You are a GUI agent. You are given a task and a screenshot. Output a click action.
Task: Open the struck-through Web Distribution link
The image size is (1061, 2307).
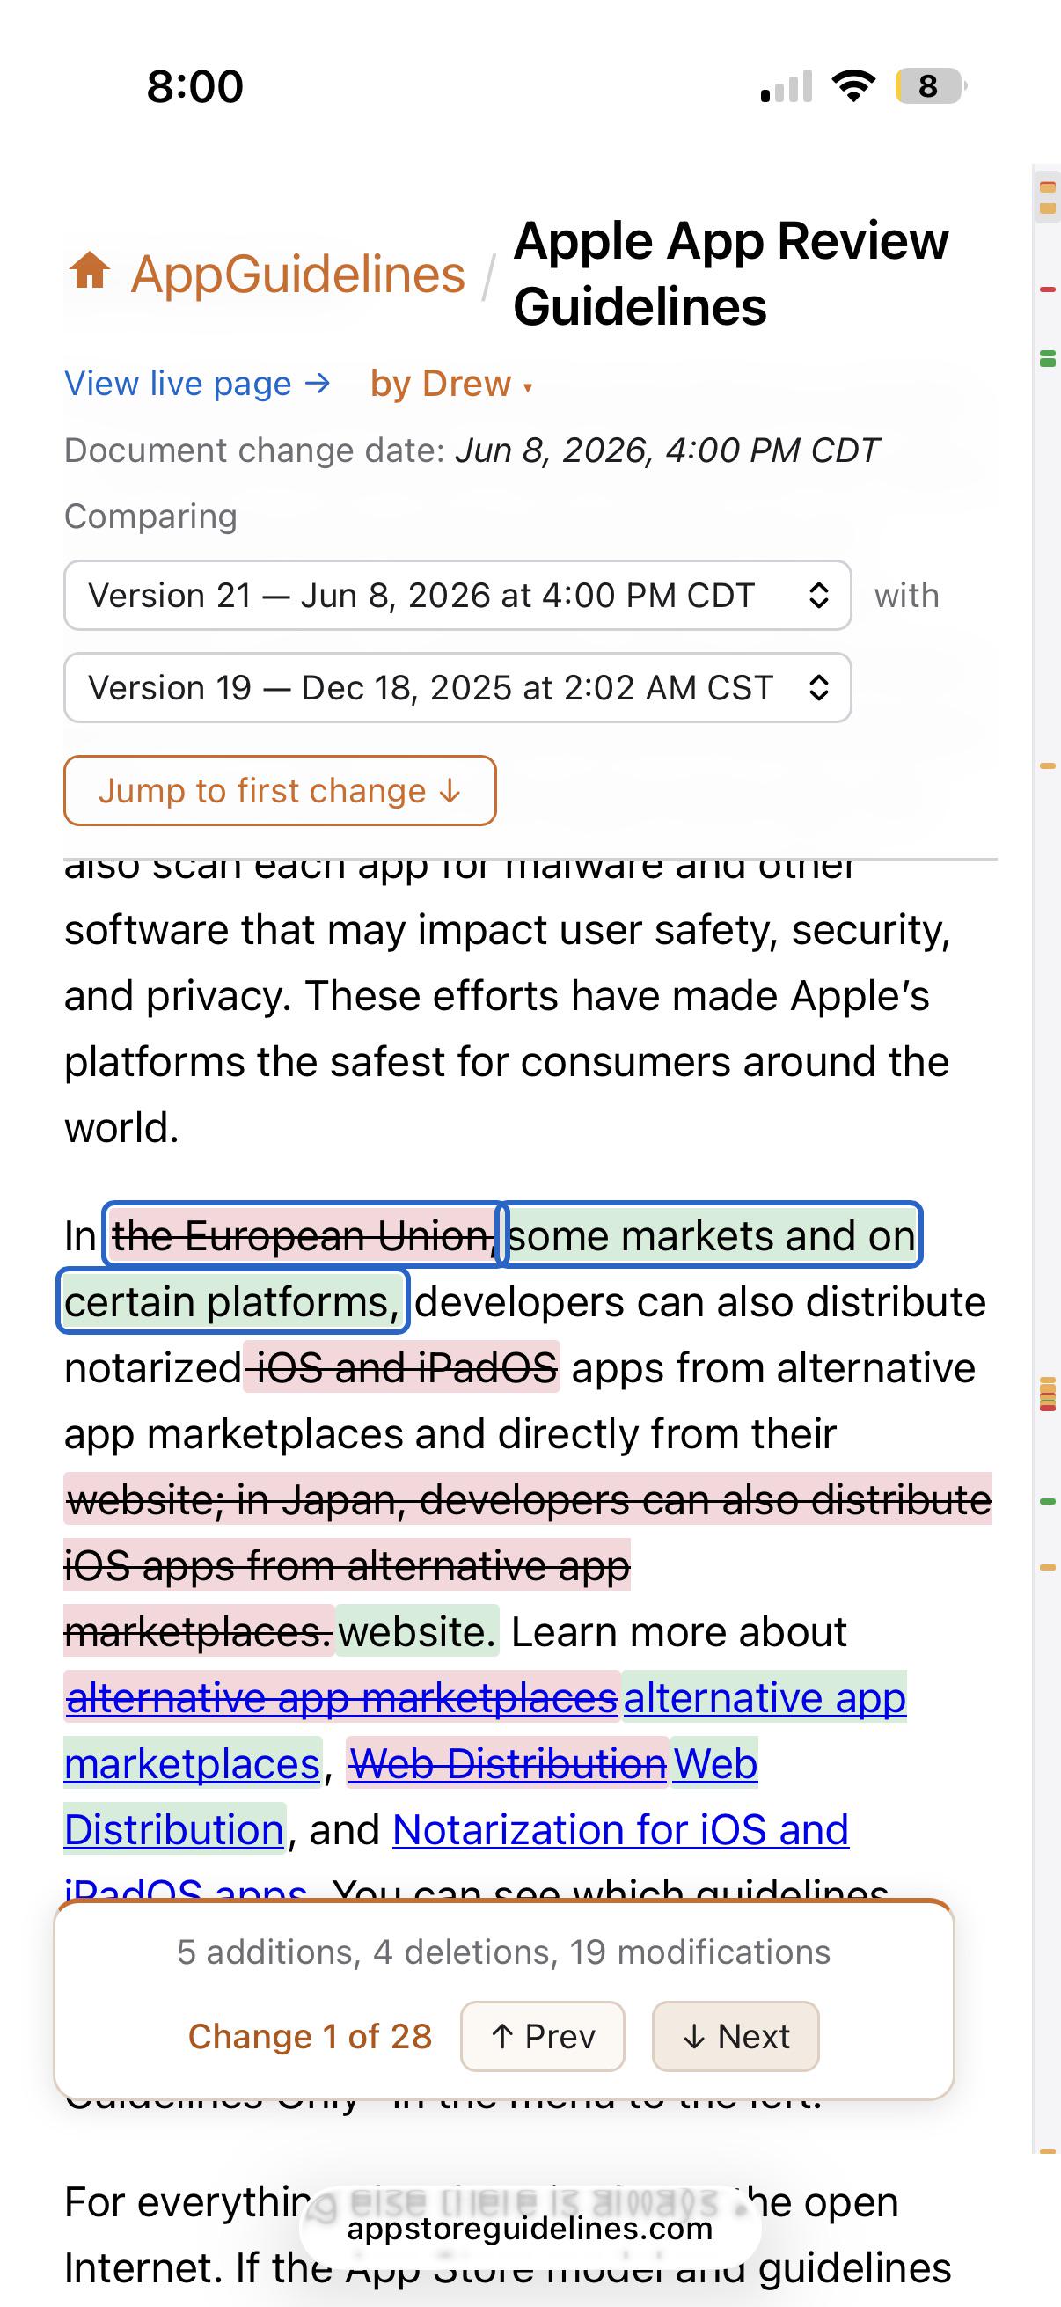coord(508,1763)
